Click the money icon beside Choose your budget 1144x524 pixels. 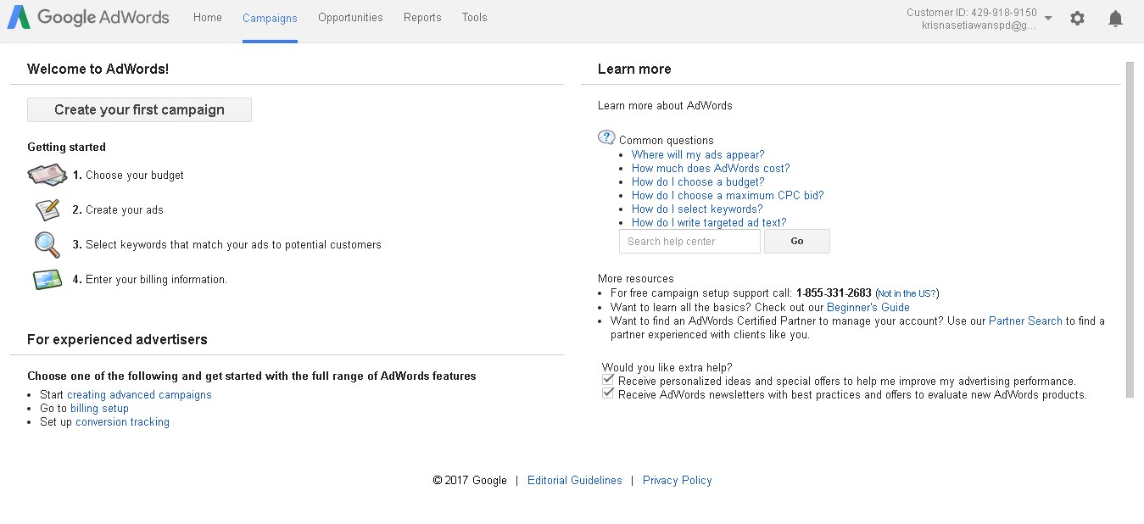47,175
